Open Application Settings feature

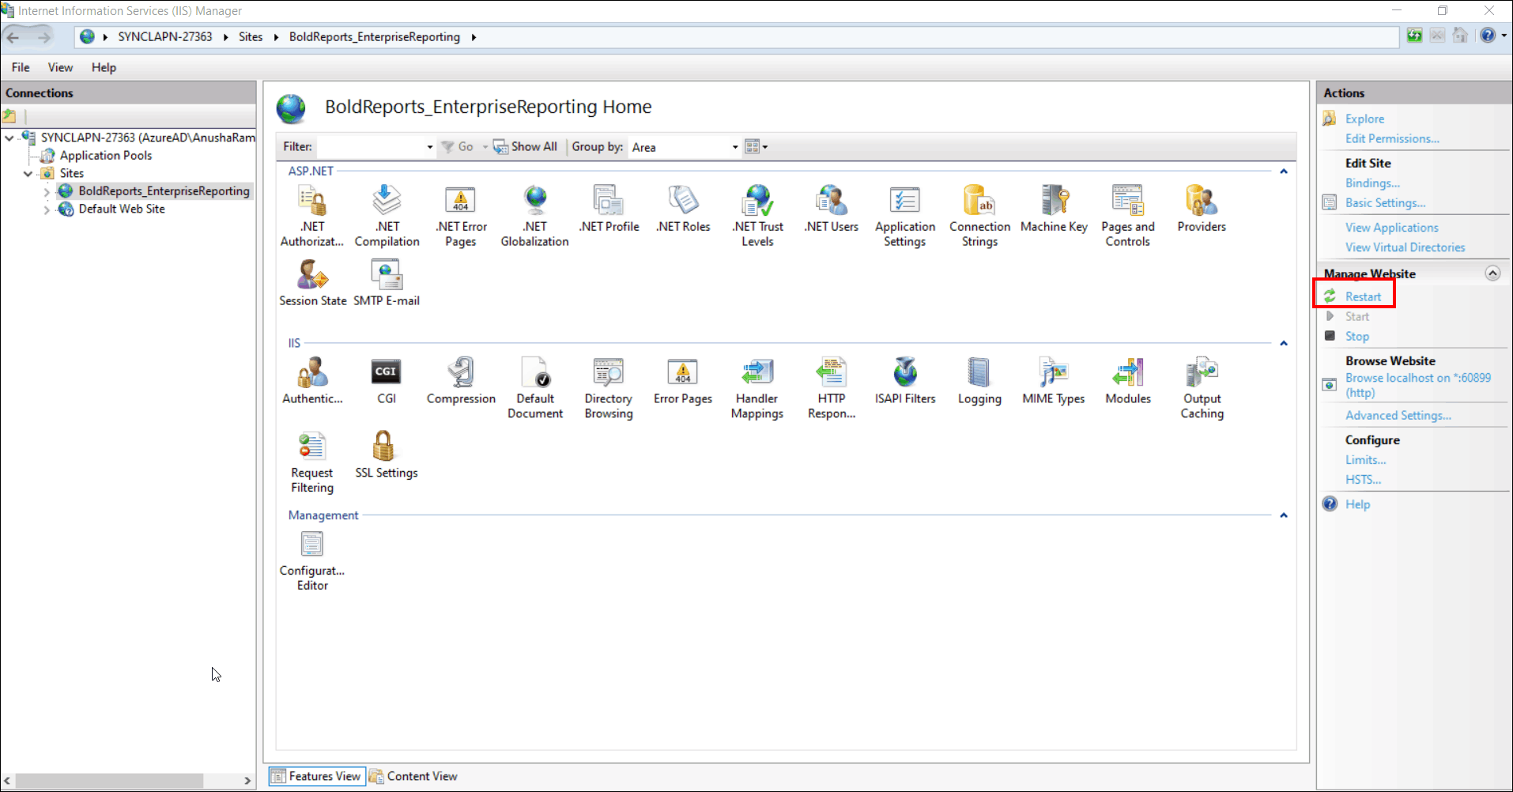pyautogui.click(x=905, y=215)
